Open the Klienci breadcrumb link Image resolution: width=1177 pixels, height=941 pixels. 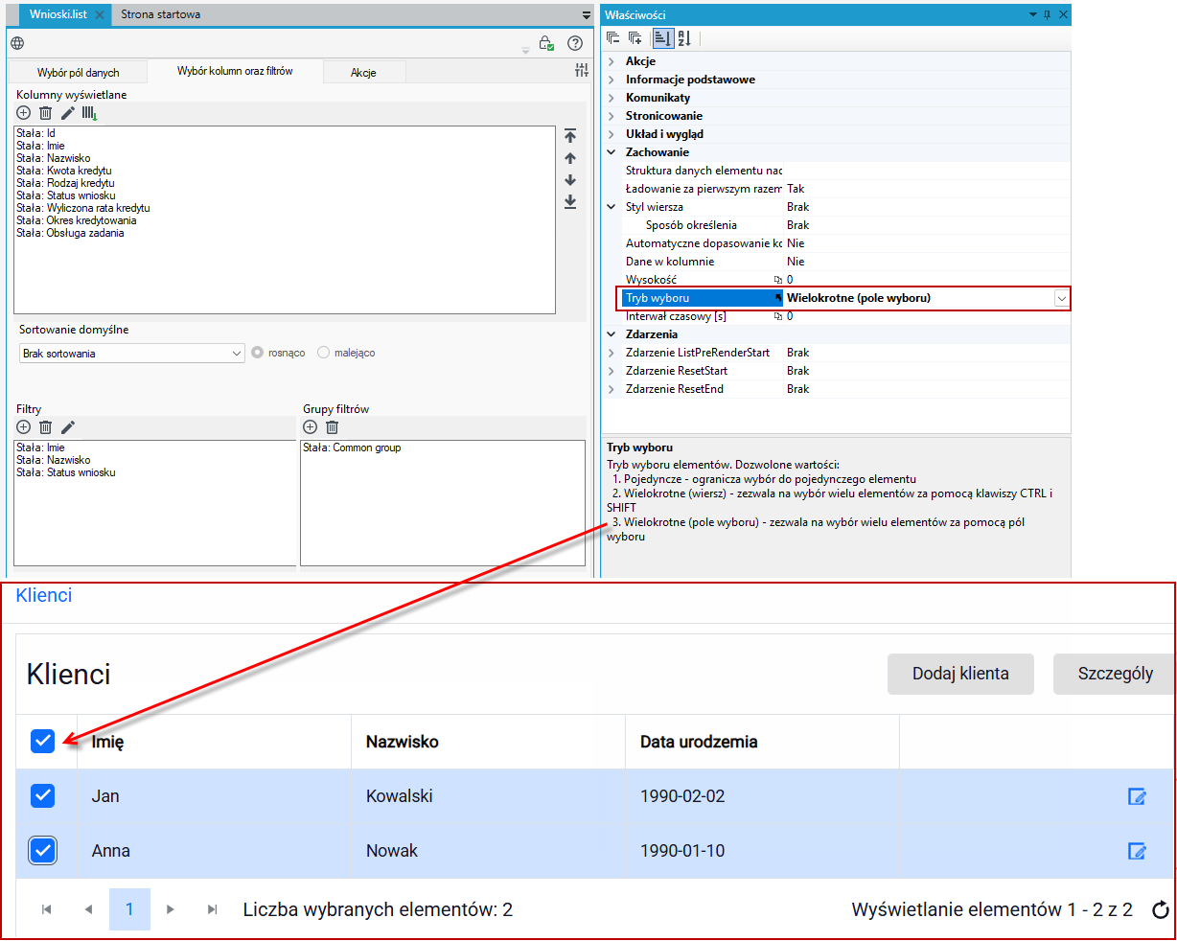(x=44, y=595)
